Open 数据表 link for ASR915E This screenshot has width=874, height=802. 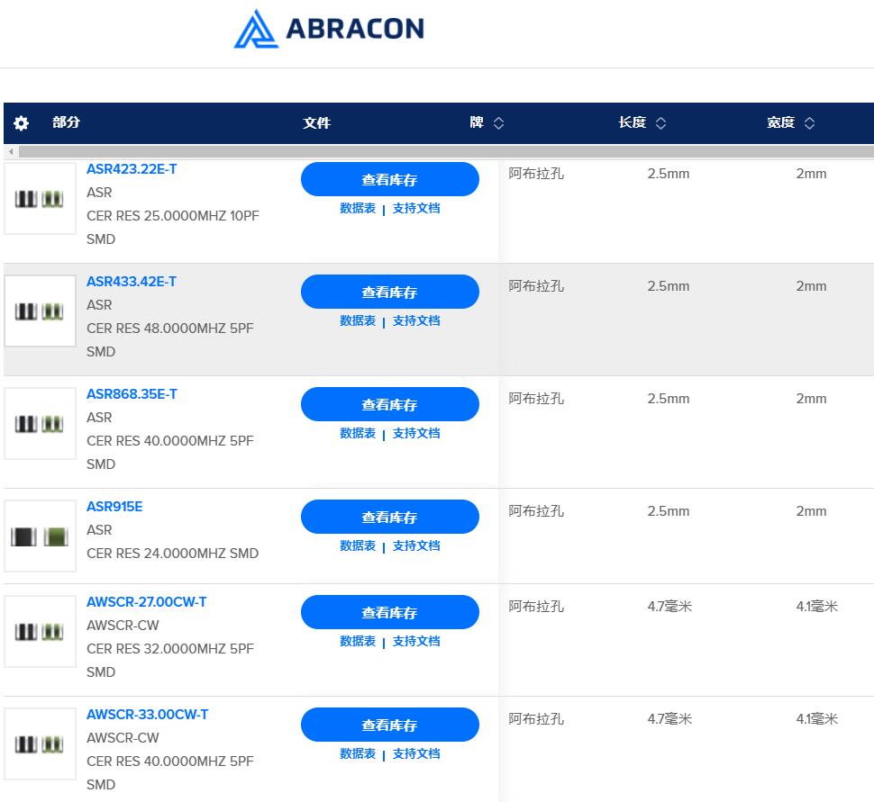click(358, 545)
